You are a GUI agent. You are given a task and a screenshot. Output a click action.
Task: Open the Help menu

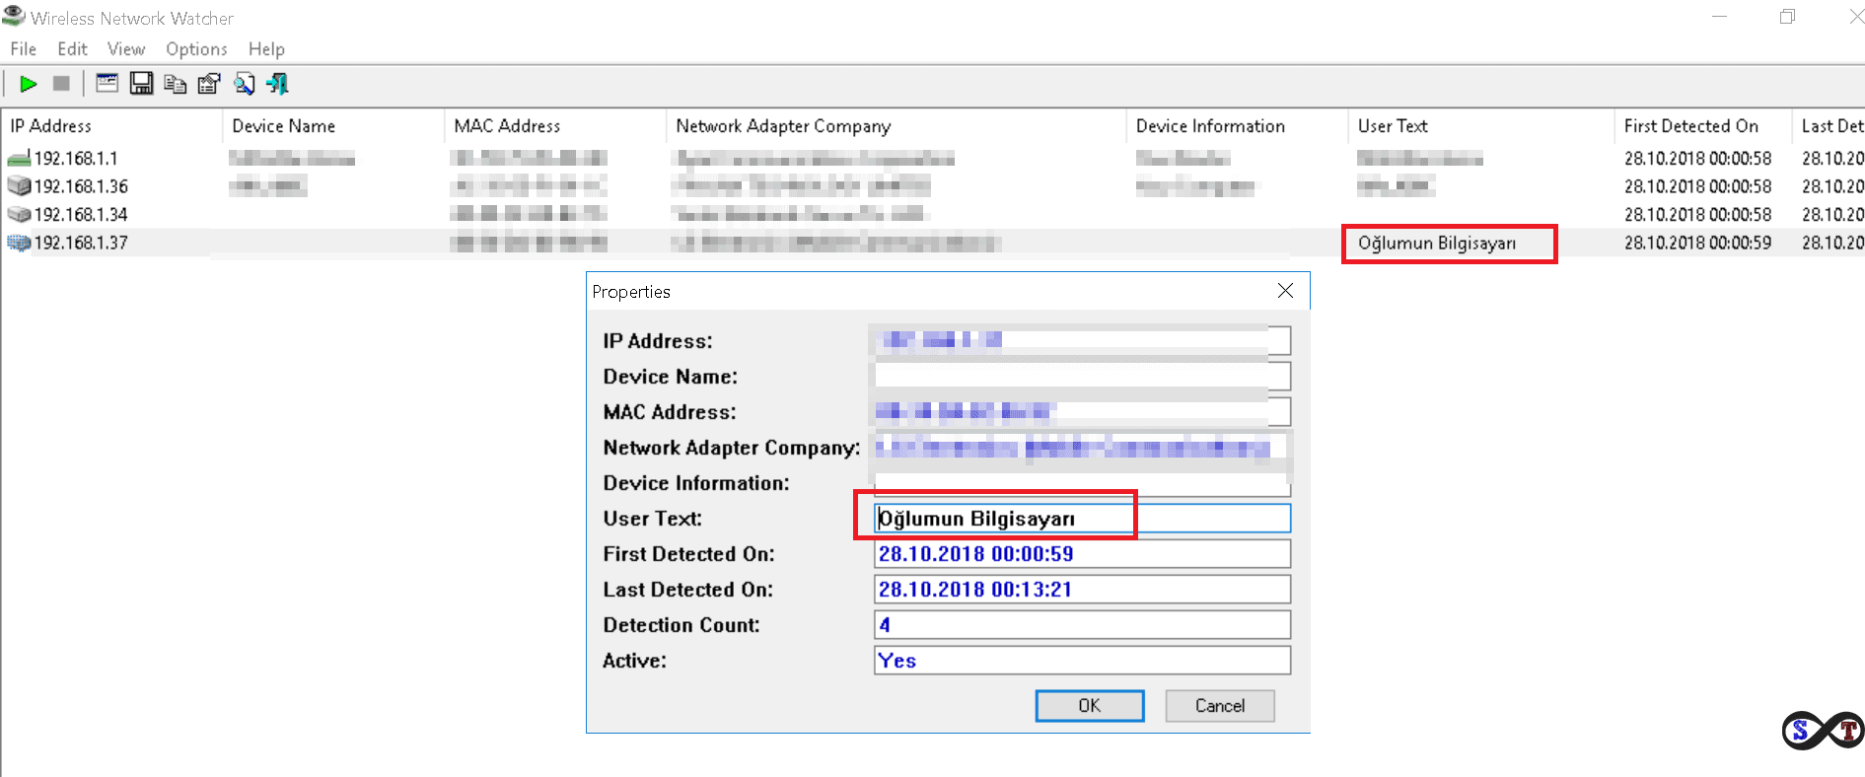(x=266, y=49)
